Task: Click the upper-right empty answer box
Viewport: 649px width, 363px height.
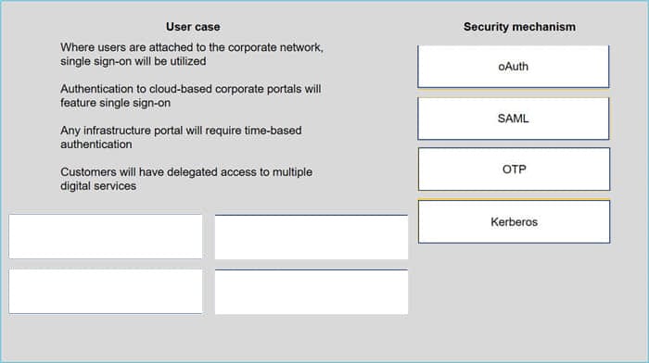Action: pos(312,237)
